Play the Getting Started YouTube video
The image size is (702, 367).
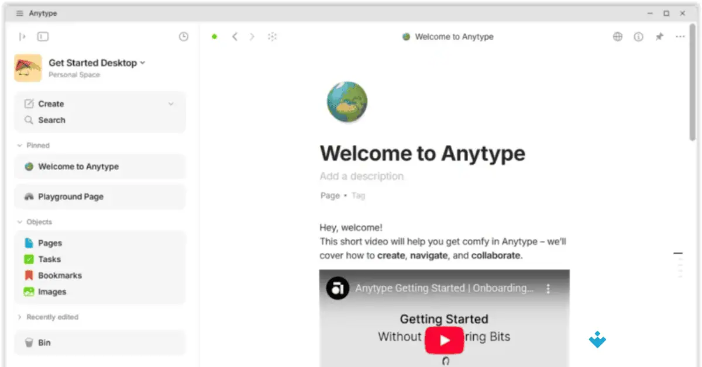pos(444,340)
